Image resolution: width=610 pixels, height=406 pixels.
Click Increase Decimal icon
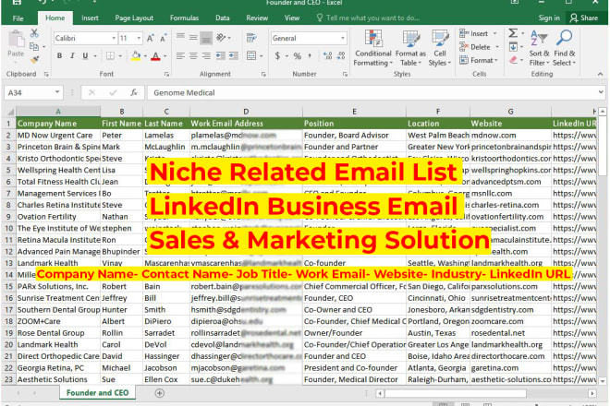(327, 55)
